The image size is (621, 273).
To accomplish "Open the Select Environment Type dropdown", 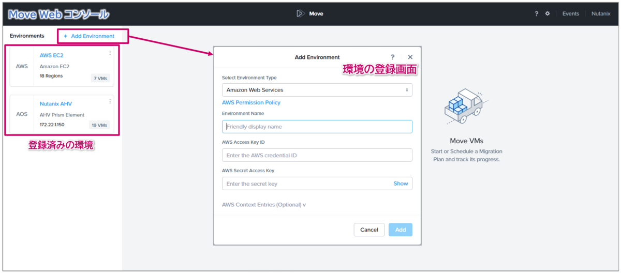I will pos(317,90).
